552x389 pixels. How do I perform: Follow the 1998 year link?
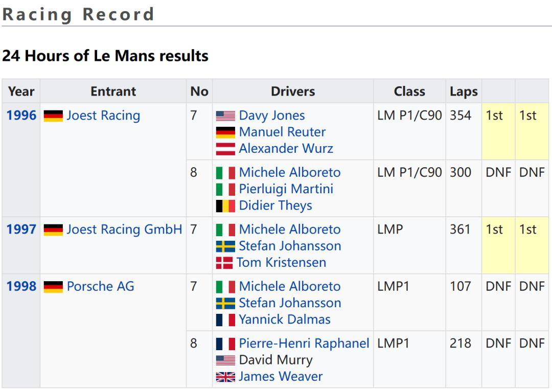tap(21, 286)
